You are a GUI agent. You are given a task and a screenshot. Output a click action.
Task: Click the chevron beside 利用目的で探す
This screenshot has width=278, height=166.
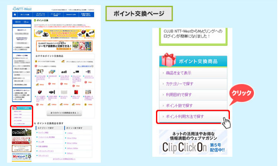coord(163,95)
